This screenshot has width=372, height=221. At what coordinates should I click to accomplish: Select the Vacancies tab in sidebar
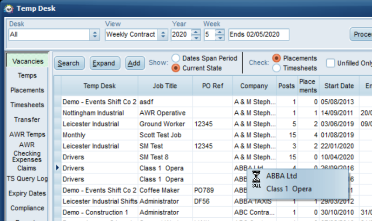pyautogui.click(x=27, y=61)
